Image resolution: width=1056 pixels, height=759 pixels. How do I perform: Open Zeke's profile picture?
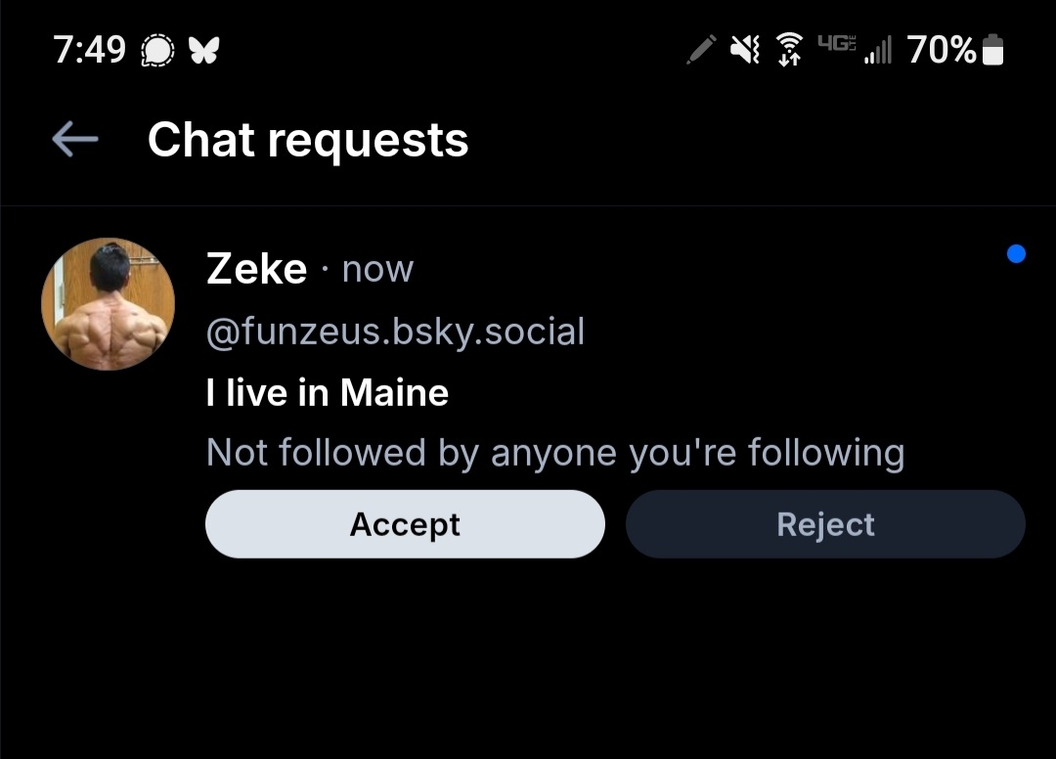(108, 304)
